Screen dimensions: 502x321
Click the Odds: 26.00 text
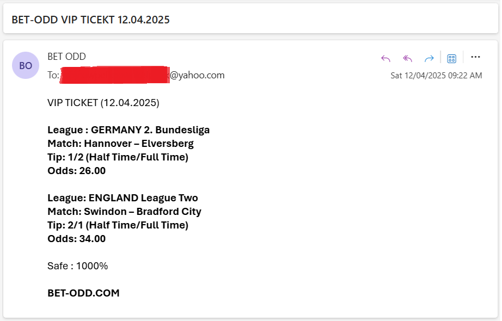point(77,171)
